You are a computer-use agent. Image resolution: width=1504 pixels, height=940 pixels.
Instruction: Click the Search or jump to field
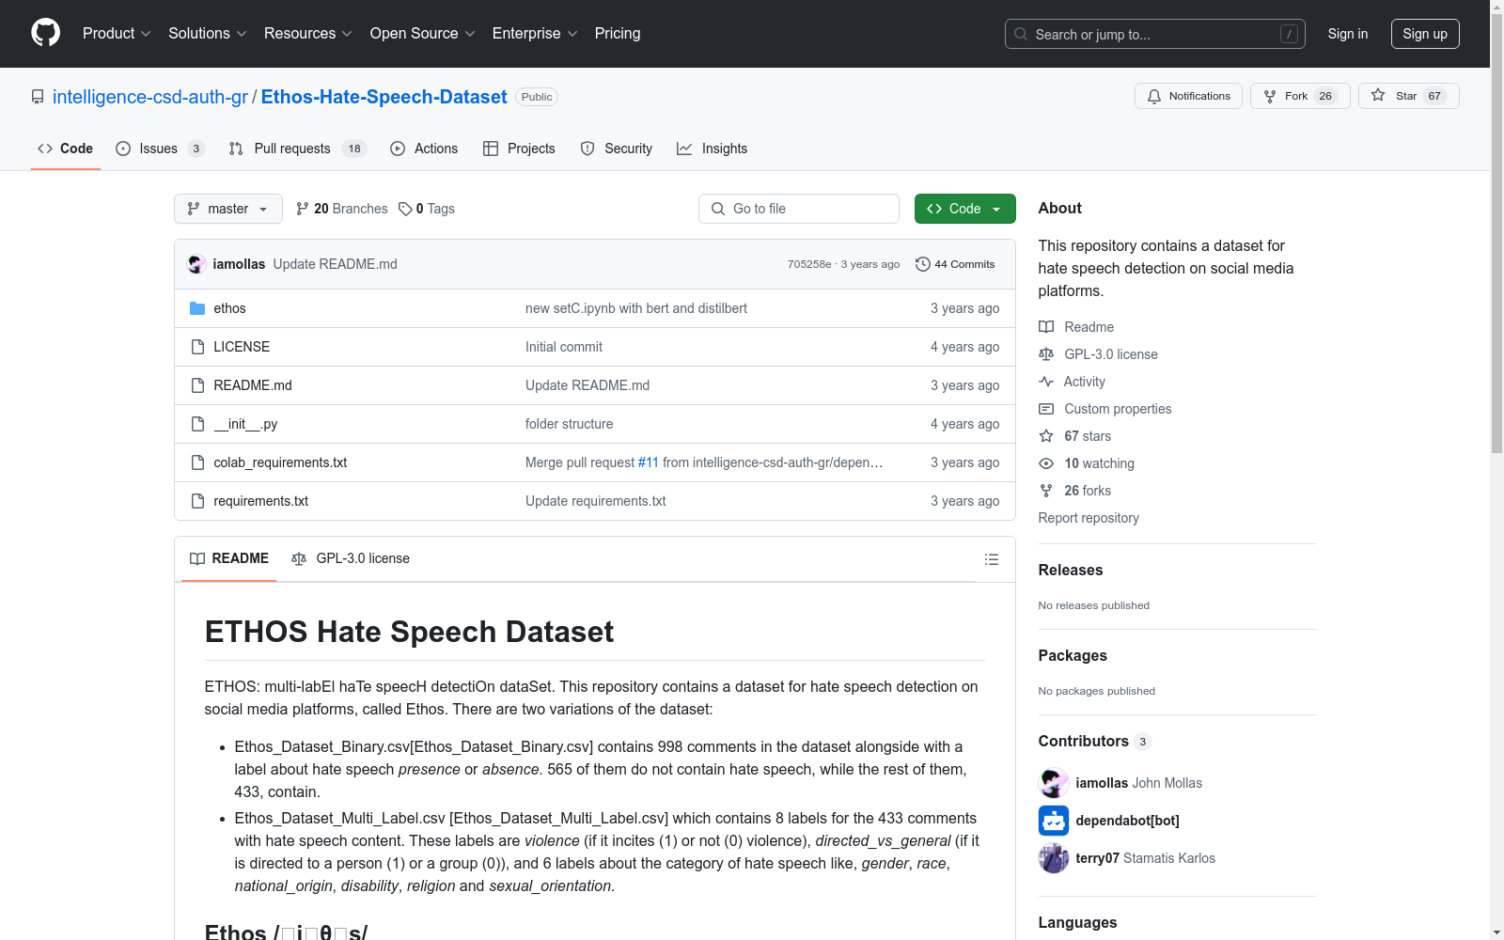coord(1155,34)
